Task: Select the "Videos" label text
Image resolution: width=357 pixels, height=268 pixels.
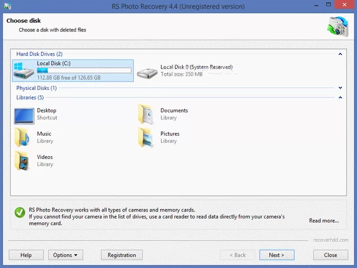Action: pos(45,157)
